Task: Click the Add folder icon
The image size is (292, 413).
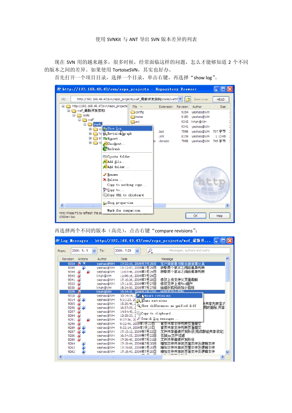Action: (x=105, y=167)
